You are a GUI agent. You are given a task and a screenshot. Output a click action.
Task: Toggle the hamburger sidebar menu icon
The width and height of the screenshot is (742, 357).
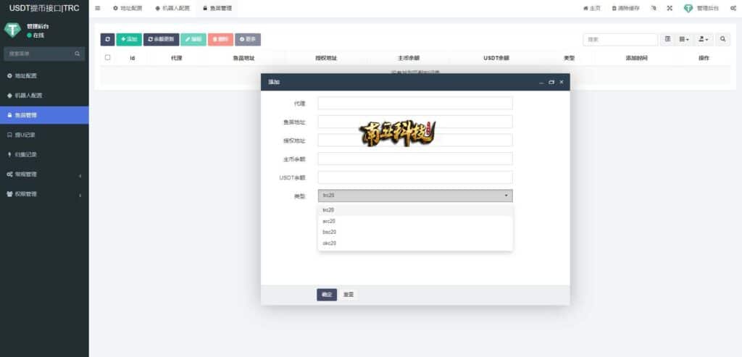98,8
